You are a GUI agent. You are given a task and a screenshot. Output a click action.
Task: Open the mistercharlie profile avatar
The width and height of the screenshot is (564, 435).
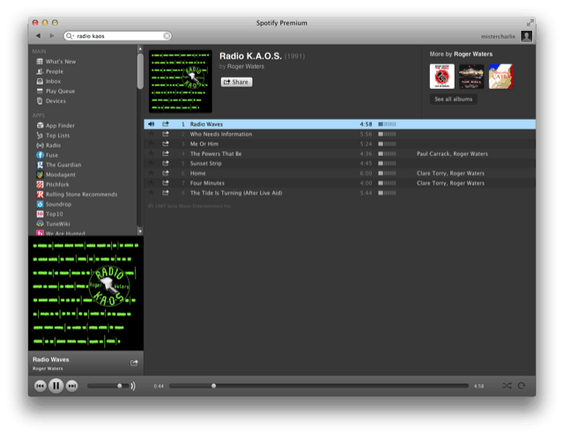point(527,36)
